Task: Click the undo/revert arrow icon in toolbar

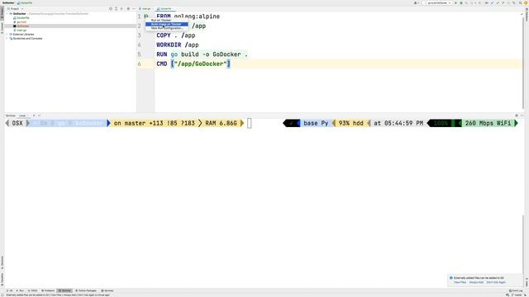Action: (514, 2)
